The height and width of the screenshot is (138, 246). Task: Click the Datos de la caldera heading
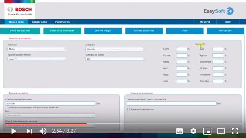pos(19,93)
